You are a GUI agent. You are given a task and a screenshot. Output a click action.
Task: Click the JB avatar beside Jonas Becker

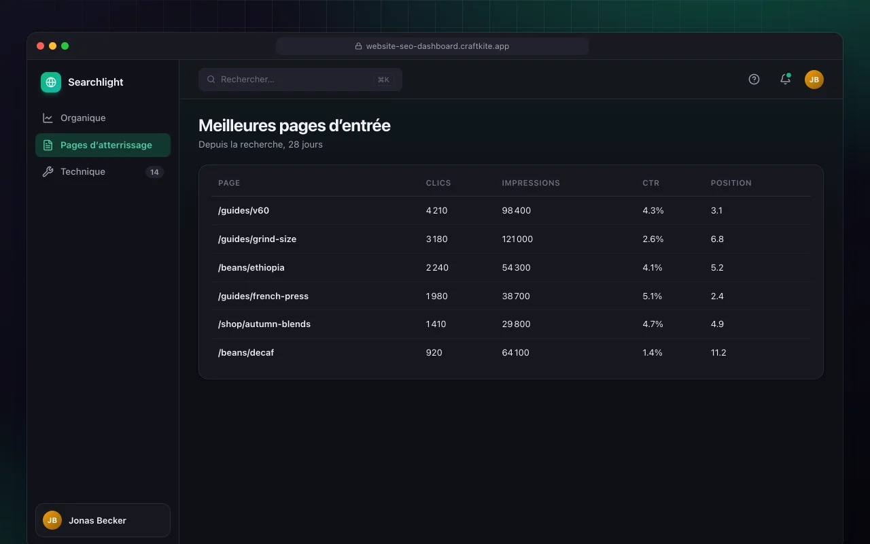52,520
